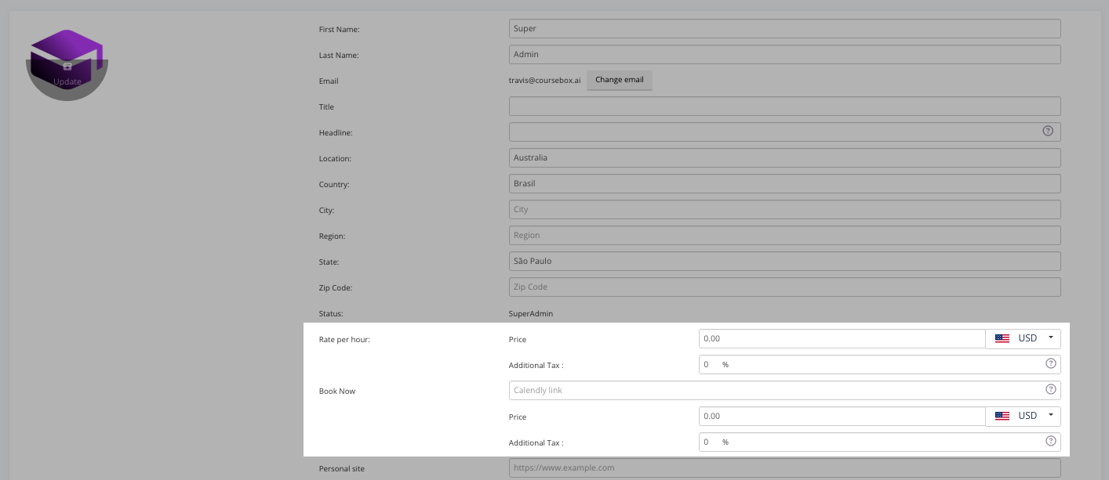Image resolution: width=1109 pixels, height=480 pixels.
Task: Click the empty Title input field
Action: (784, 106)
